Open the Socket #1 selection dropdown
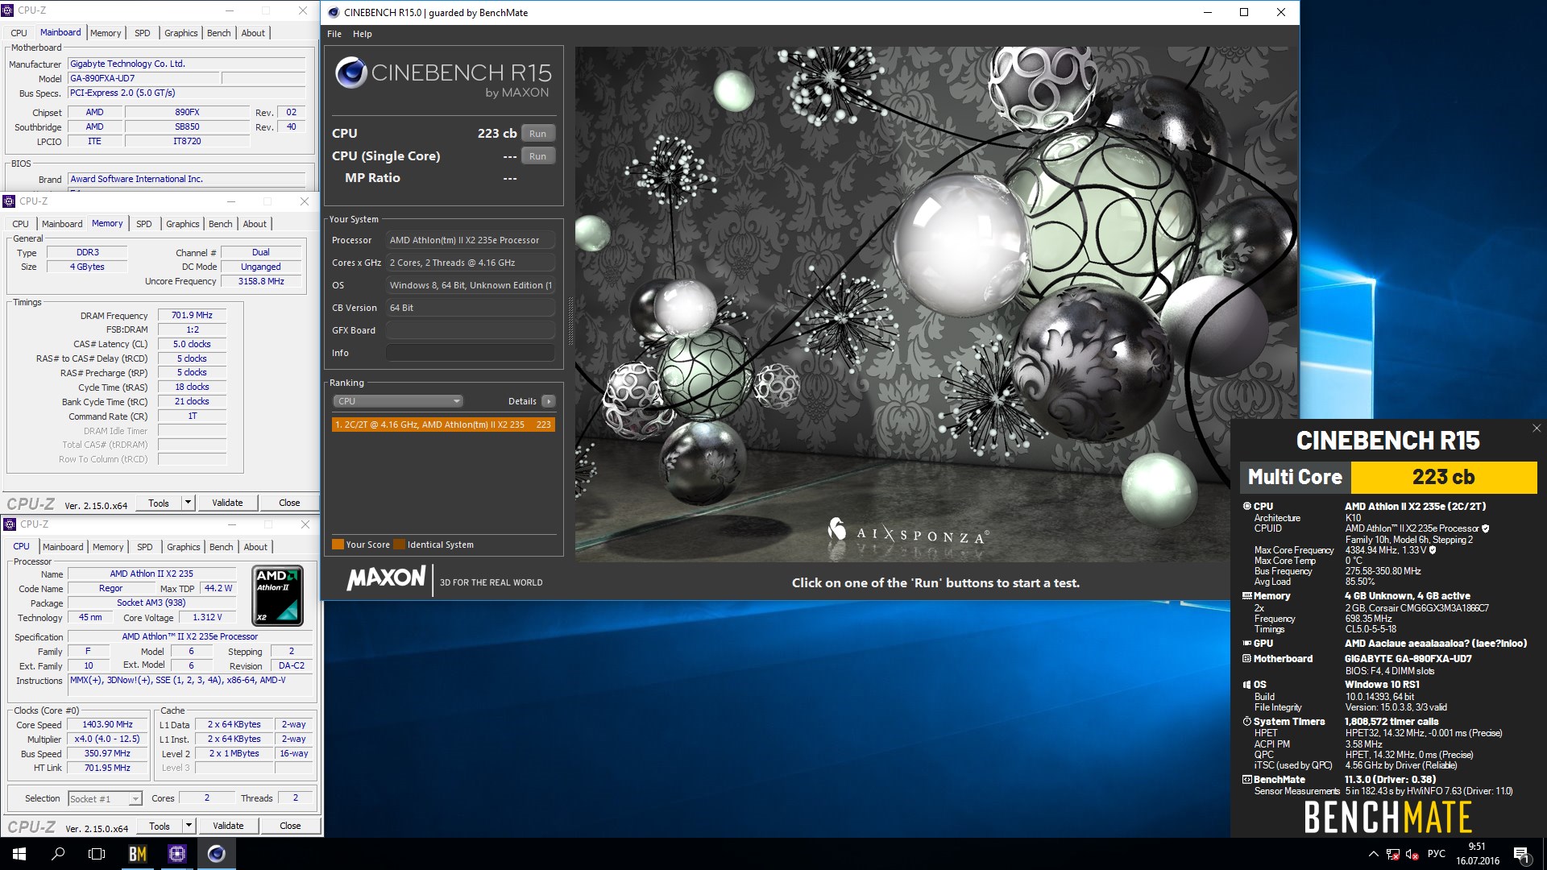 pyautogui.click(x=105, y=798)
